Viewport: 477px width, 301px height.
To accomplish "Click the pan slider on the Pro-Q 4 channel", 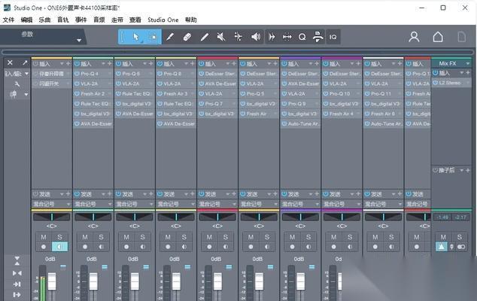I will tap(93, 217).
